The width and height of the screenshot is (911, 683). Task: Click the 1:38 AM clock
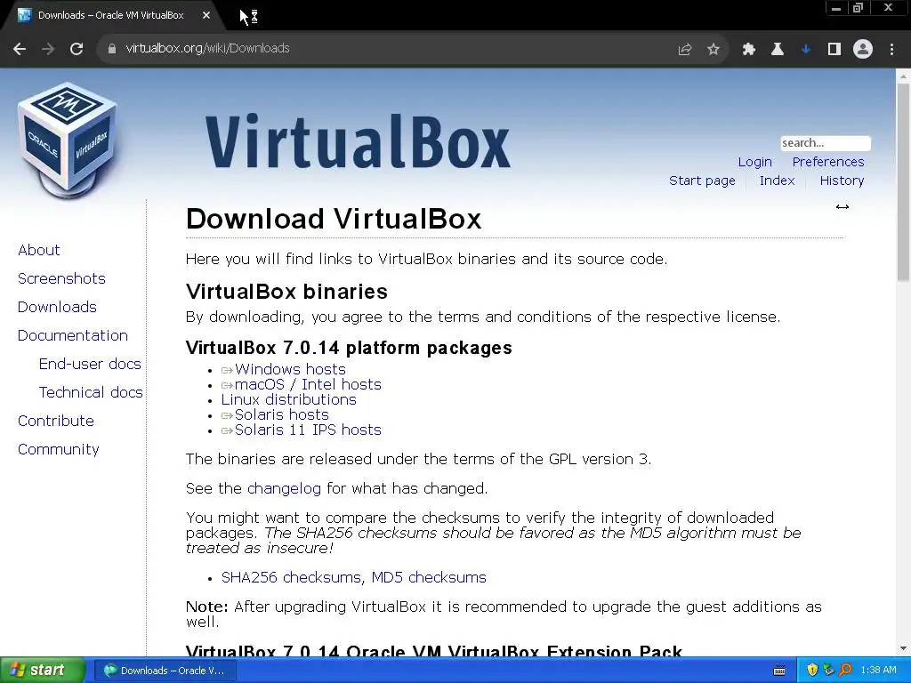click(878, 671)
